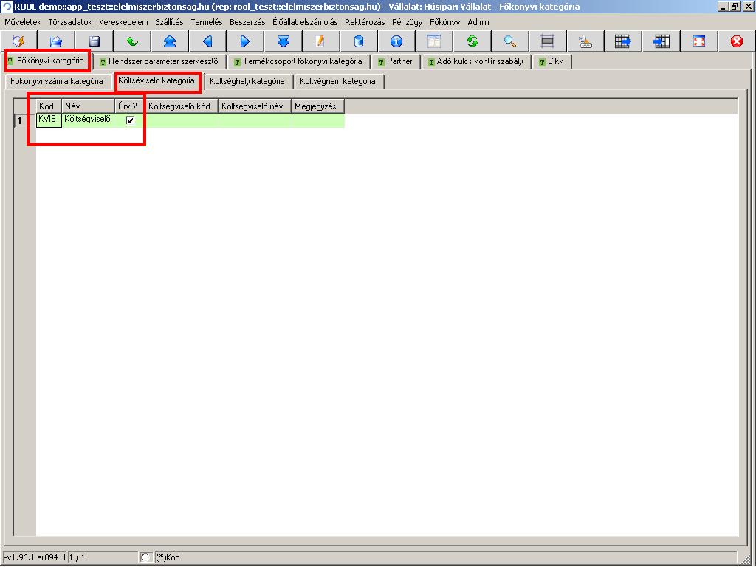
Task: Uncheck the Érv.? checkbox for KVIS row
Action: pyautogui.click(x=130, y=120)
